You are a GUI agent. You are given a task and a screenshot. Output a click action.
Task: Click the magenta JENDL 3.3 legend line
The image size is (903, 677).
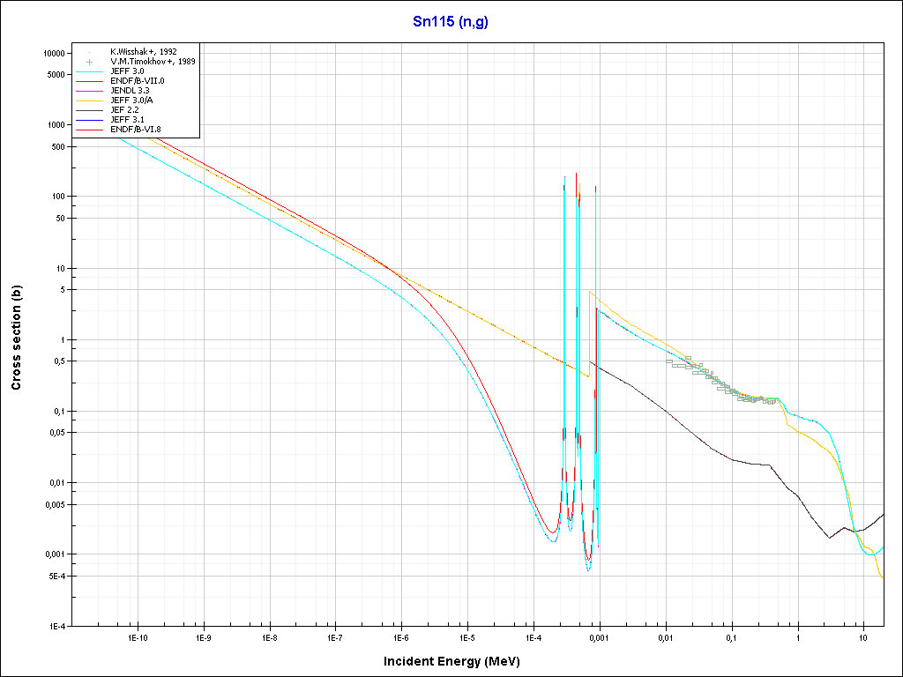pos(89,91)
